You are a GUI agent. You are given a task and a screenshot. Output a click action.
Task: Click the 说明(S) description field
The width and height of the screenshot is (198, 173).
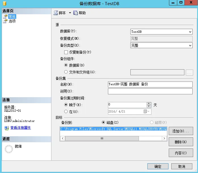[x=150, y=91]
